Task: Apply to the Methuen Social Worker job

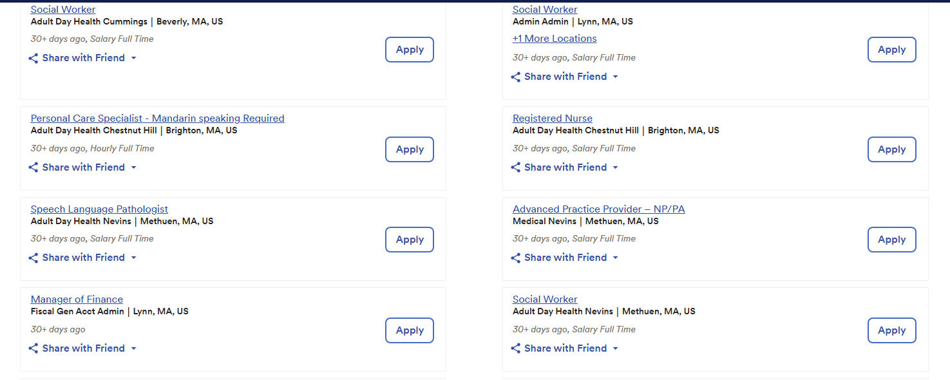Action: tap(891, 330)
